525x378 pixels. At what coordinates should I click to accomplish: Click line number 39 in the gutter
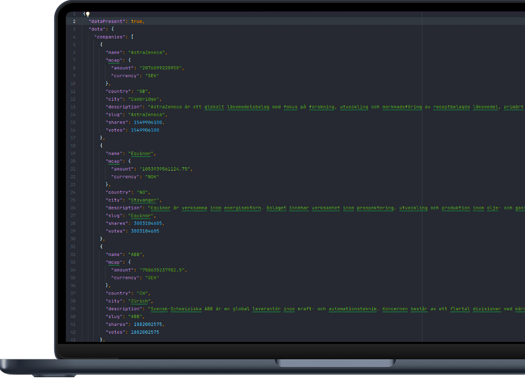(73, 309)
